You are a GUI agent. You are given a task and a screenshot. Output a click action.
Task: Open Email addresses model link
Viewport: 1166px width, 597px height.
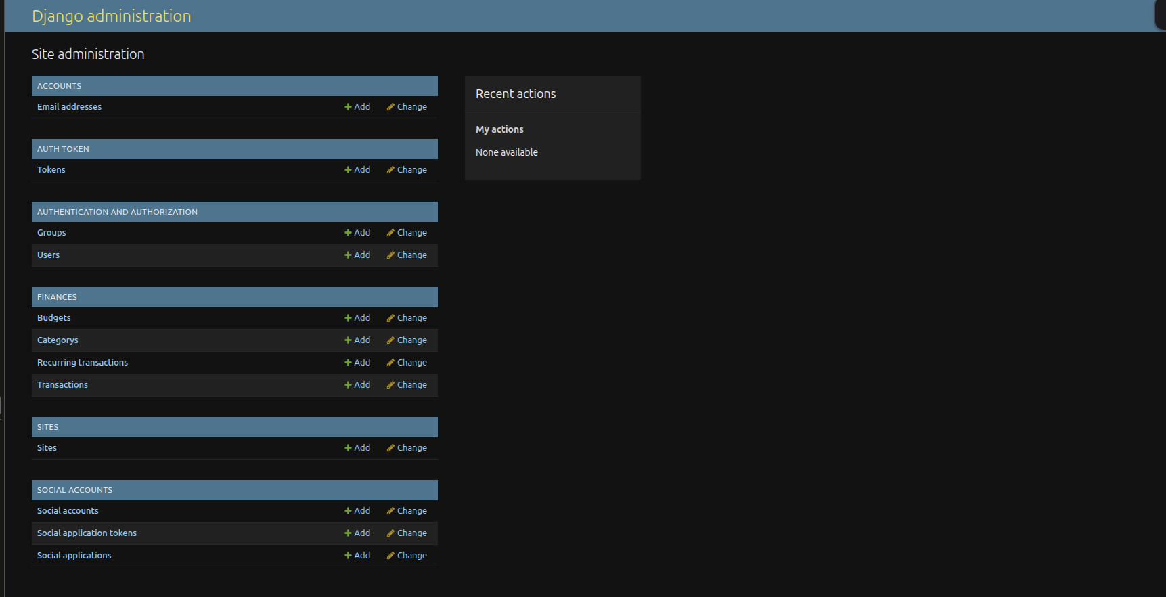(x=69, y=107)
